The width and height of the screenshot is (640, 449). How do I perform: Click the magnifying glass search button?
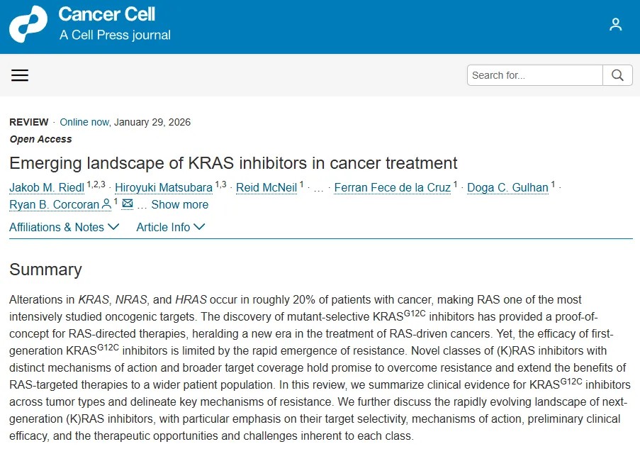coord(617,75)
